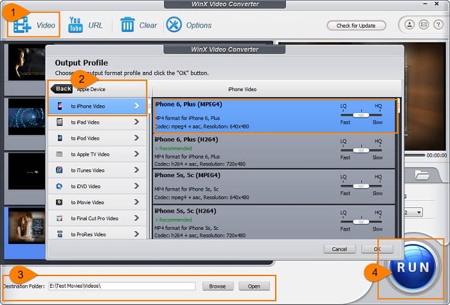Select the couple video thumbnail
This screenshot has width=450, height=305.
point(27,225)
